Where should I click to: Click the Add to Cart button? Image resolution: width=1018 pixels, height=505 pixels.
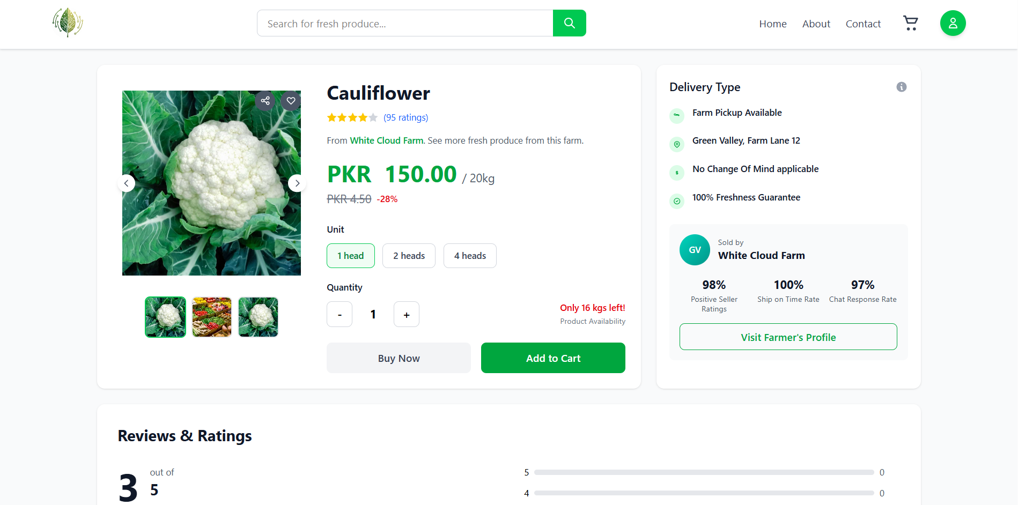click(553, 358)
